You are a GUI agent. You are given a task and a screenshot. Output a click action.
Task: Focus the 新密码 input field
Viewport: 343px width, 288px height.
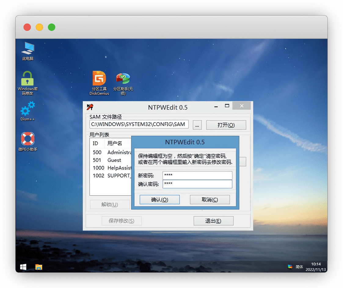coord(197,176)
